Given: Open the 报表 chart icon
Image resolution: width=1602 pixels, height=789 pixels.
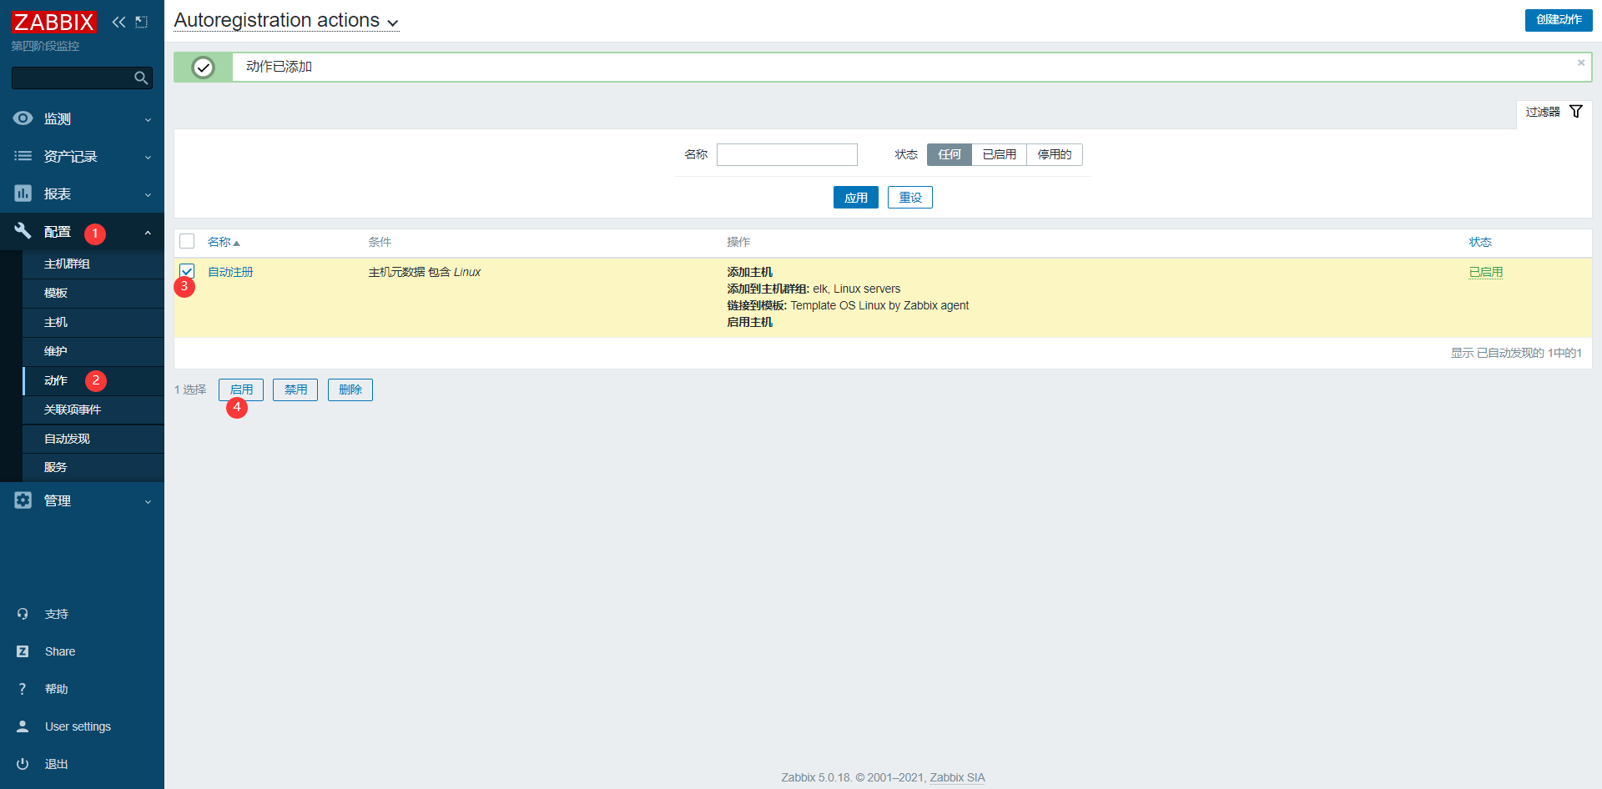Looking at the screenshot, I should coord(23,193).
